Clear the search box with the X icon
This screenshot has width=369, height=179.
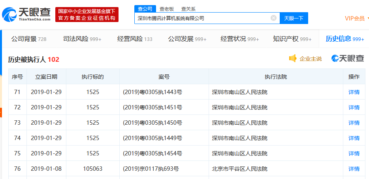(273, 18)
